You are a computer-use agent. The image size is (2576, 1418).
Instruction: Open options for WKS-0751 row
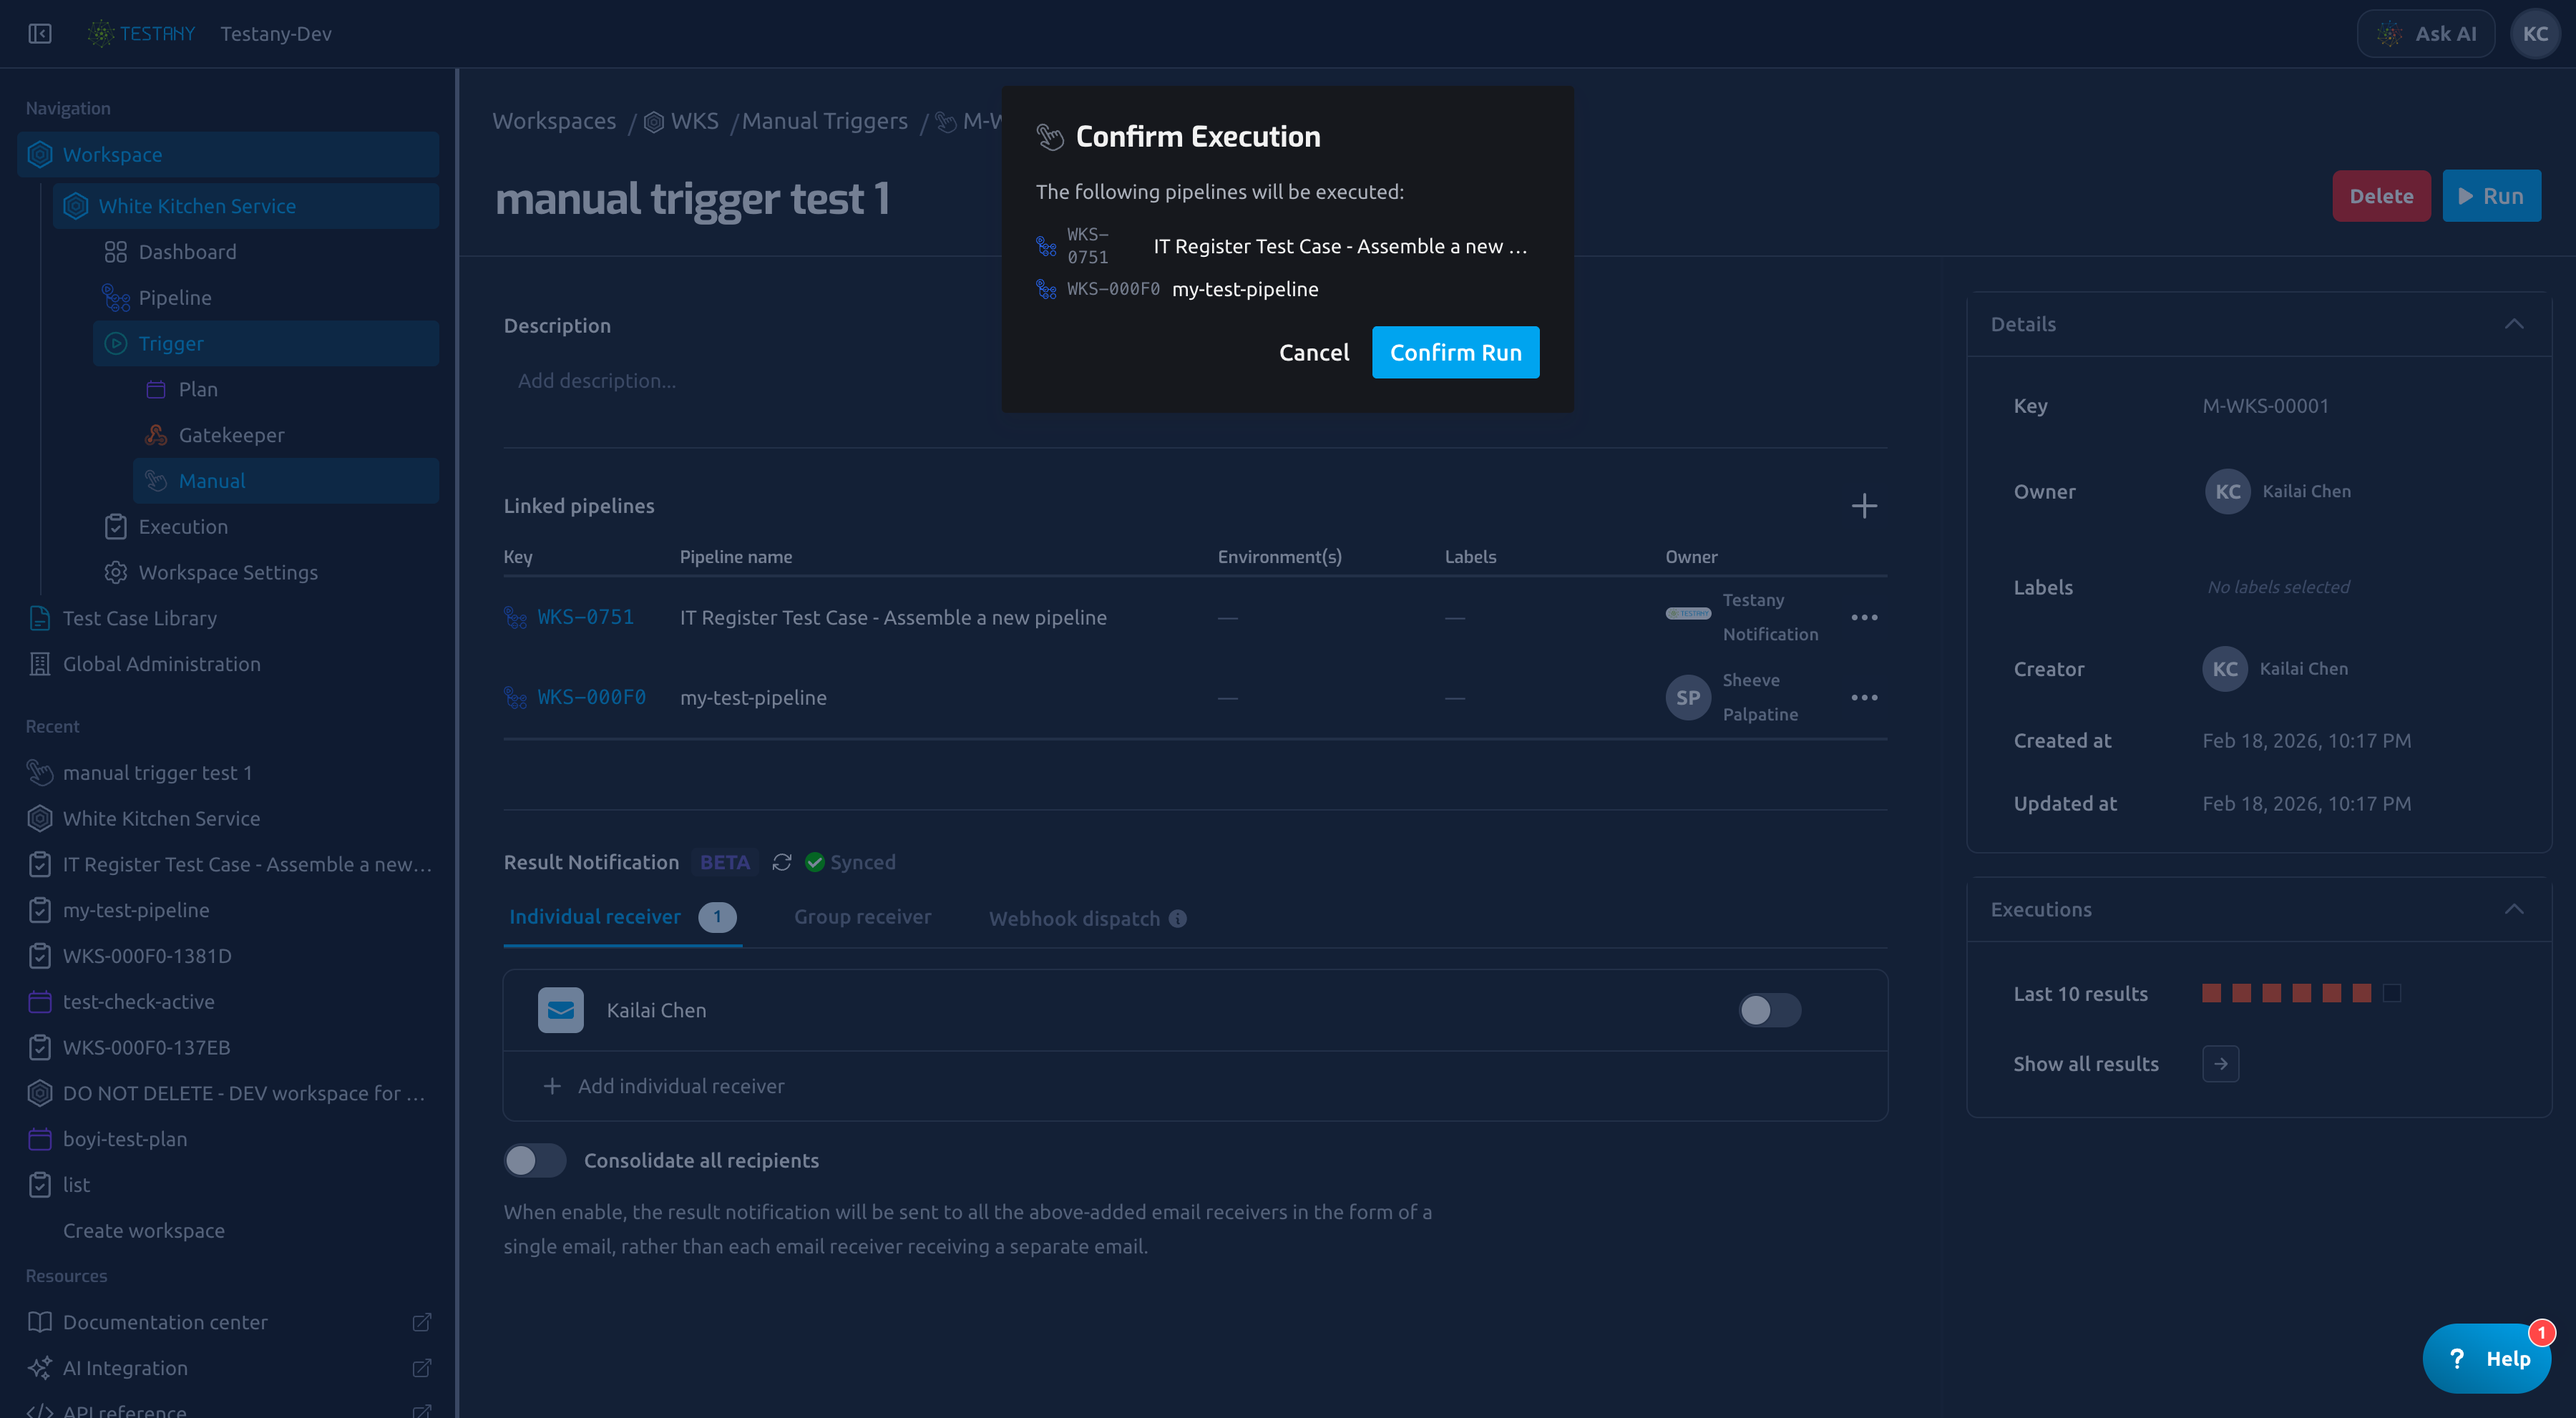(x=1864, y=618)
